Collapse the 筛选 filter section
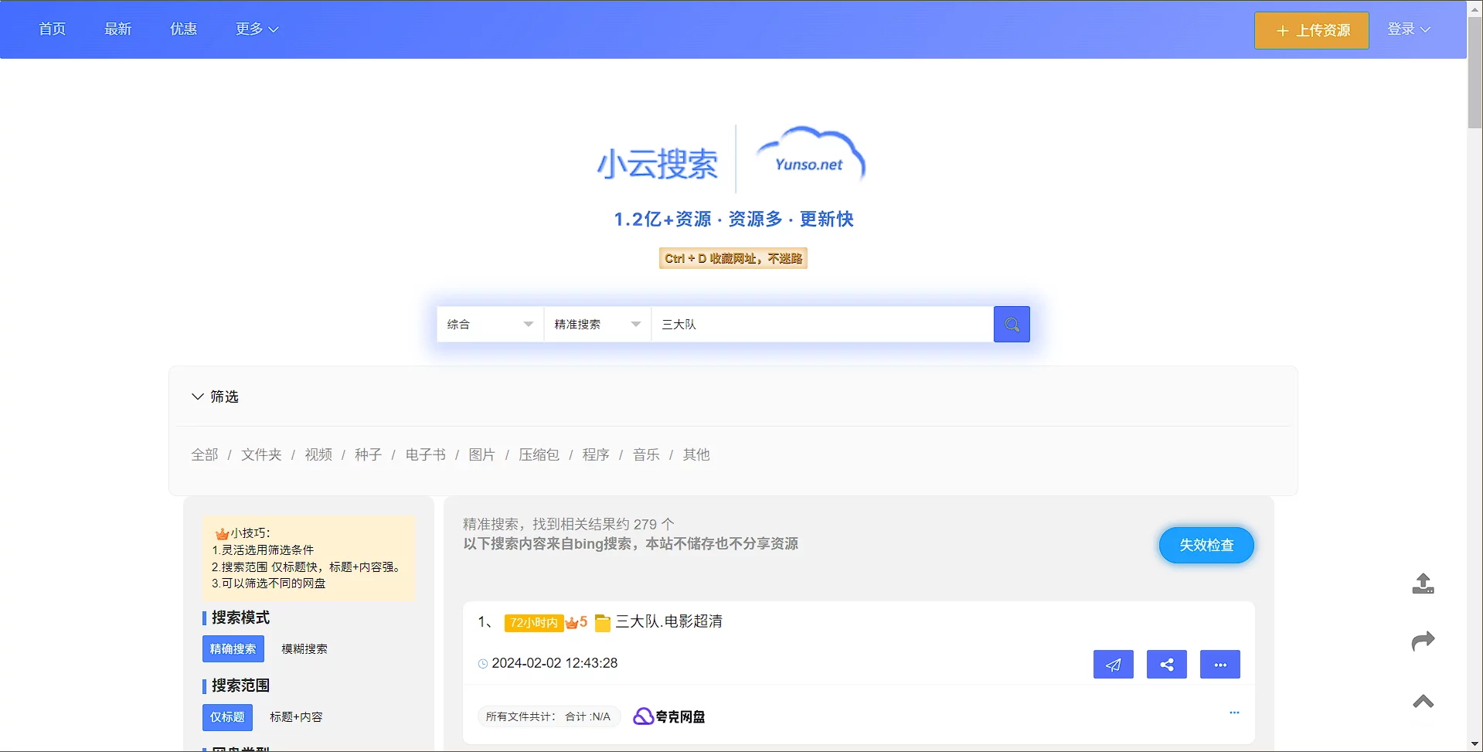This screenshot has width=1483, height=752. (215, 396)
